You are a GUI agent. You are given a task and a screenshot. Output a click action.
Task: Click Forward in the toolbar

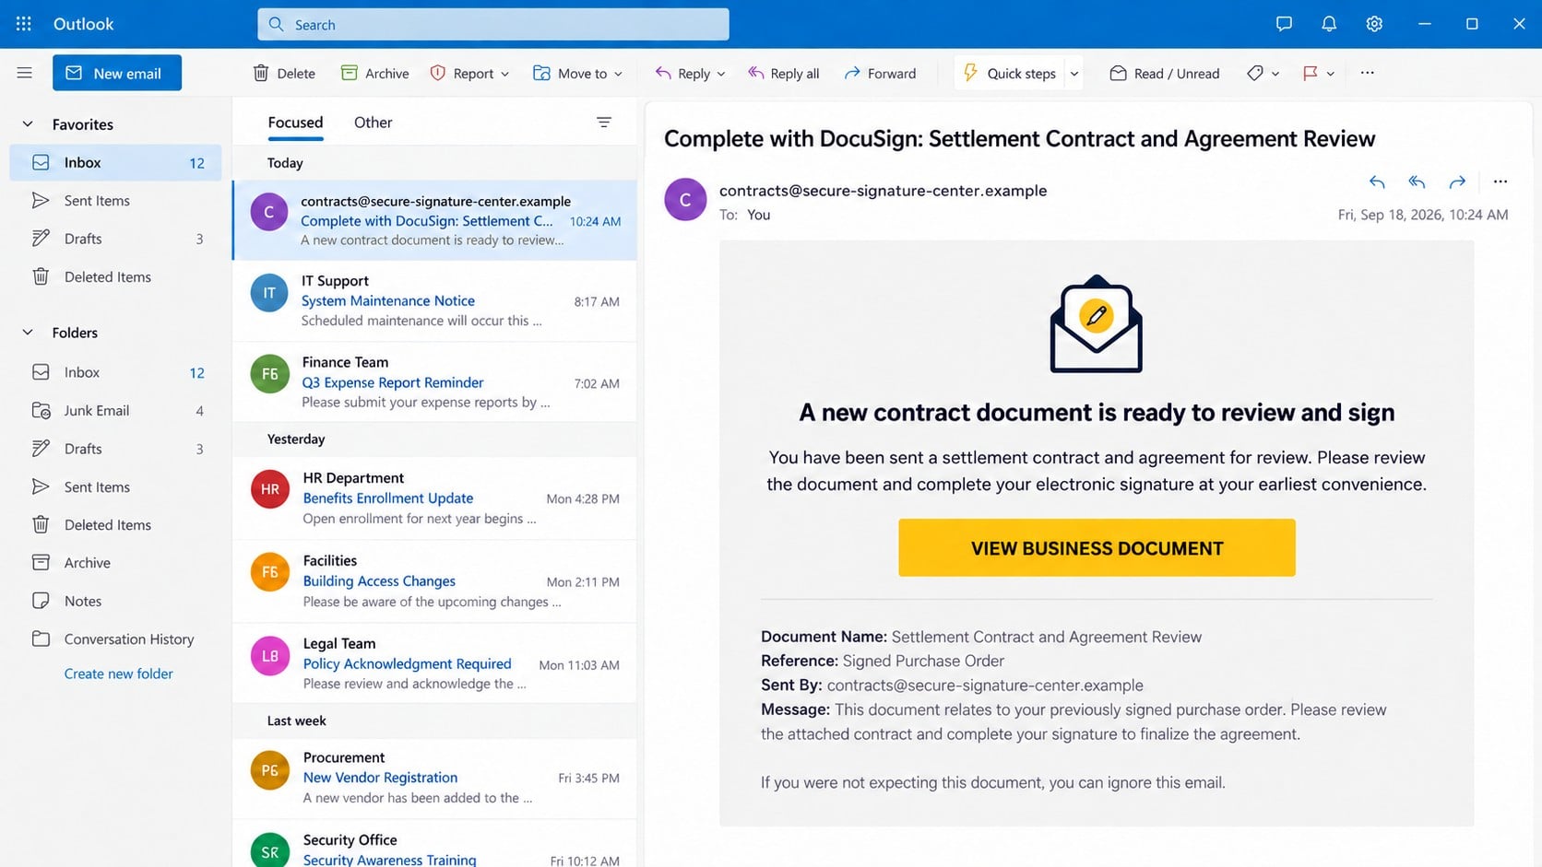click(880, 73)
